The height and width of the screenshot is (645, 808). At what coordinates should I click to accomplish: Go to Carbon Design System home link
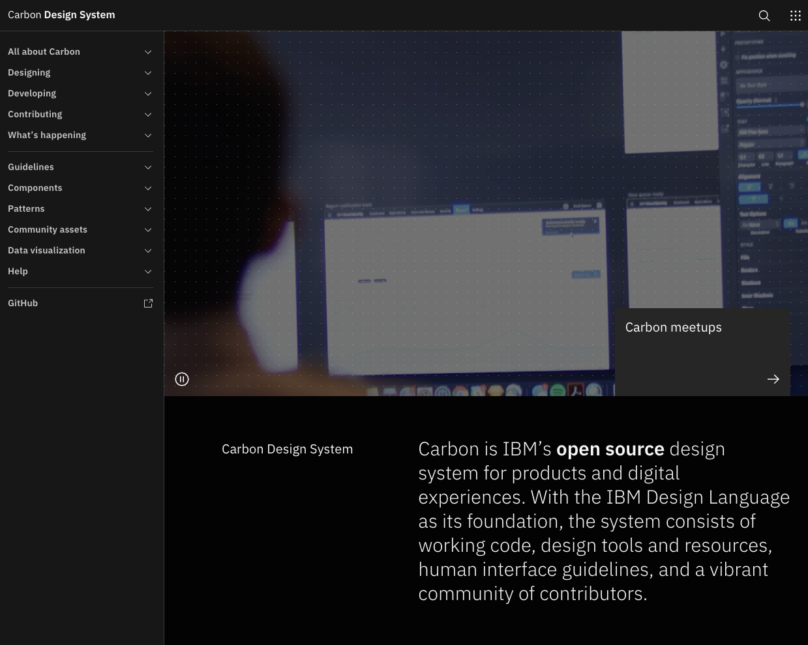click(x=61, y=15)
